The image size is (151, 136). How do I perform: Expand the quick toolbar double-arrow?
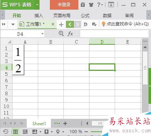pos(4,24)
